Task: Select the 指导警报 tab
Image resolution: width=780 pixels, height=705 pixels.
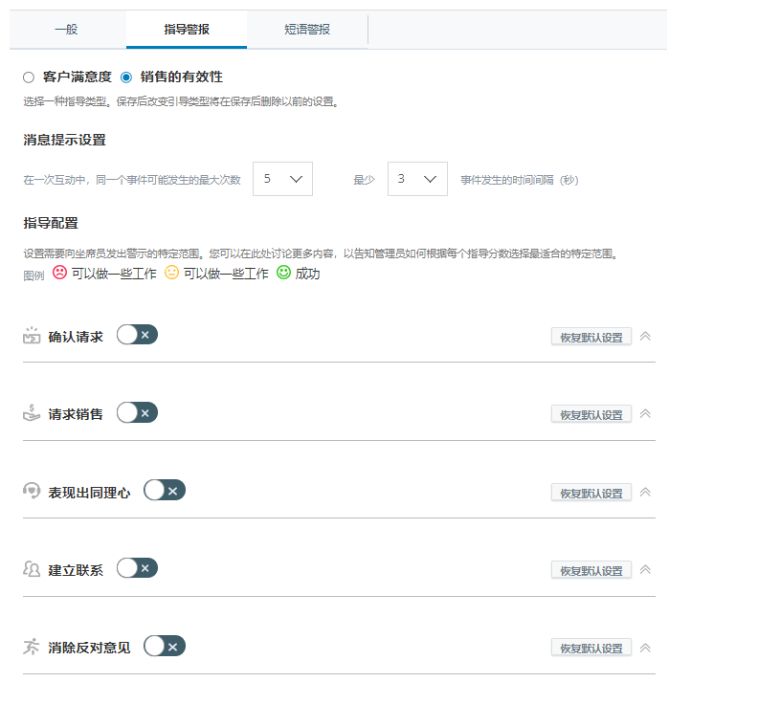Action: coord(187,30)
